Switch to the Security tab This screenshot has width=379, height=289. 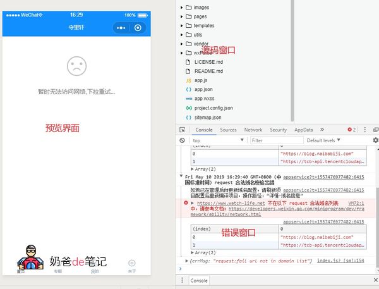click(x=278, y=130)
